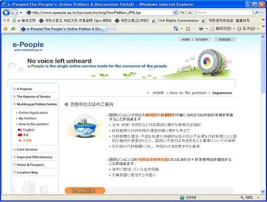267x202 pixels.
Task: Click the Refresh page icon
Action: coord(182,13)
